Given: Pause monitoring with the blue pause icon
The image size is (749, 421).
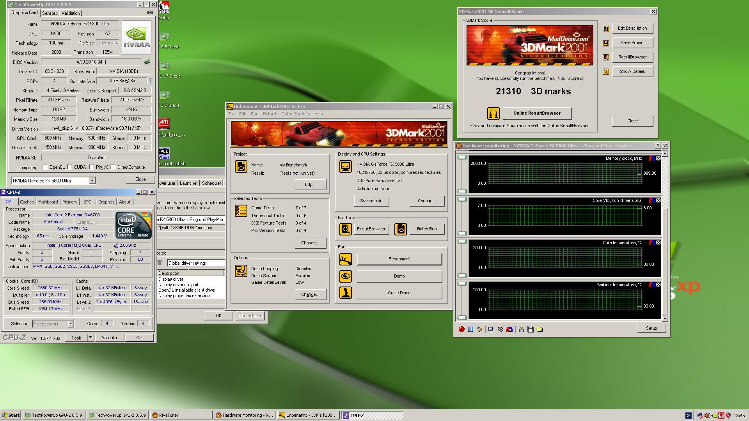Looking at the screenshot, I should pos(470,329).
